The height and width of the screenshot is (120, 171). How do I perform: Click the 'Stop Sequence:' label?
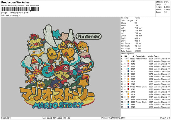(x=127, y=53)
